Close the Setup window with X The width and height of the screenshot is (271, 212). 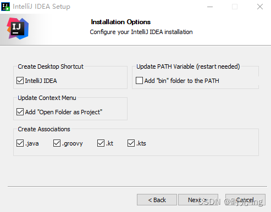[x=260, y=7]
